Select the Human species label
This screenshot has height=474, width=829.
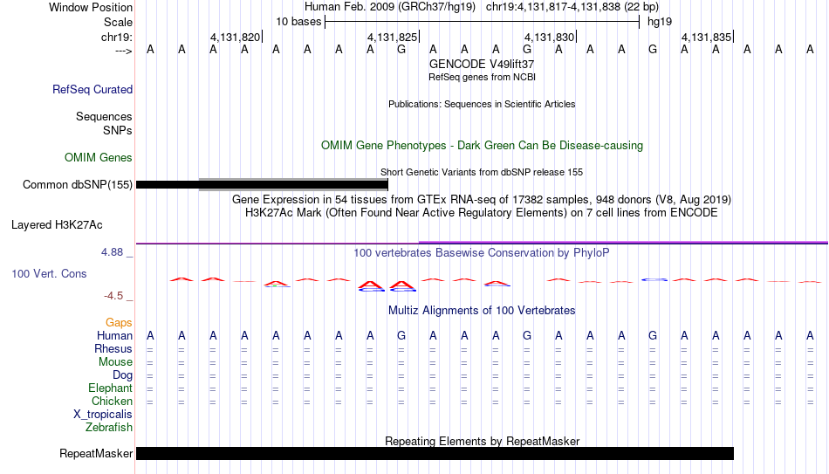tap(114, 335)
